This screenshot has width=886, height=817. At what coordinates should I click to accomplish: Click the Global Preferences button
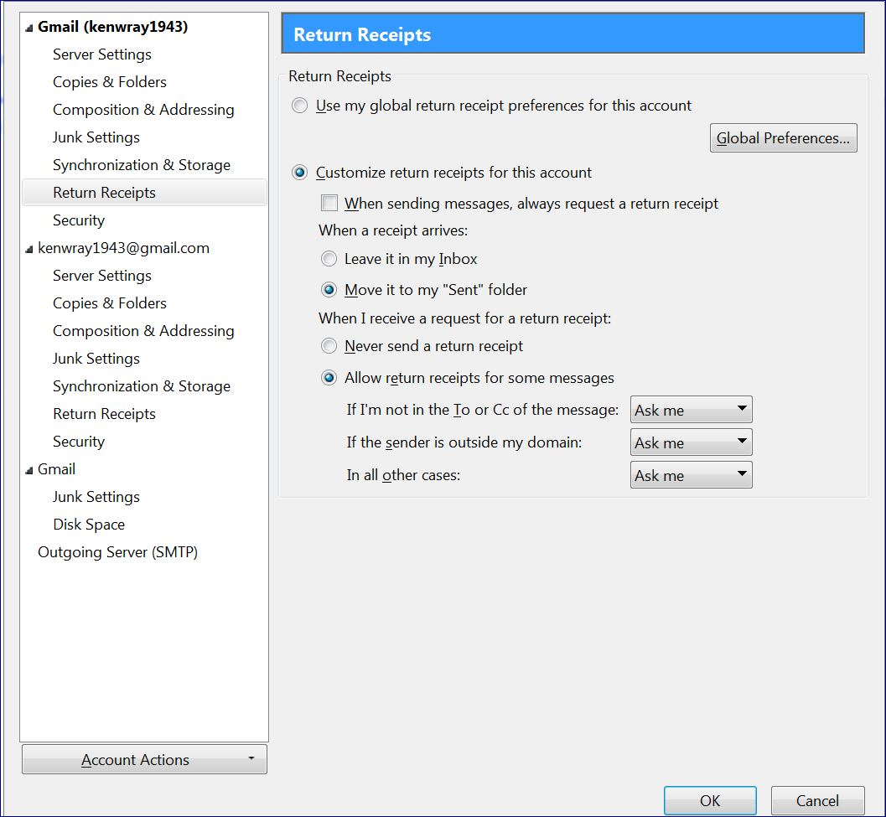(x=783, y=138)
